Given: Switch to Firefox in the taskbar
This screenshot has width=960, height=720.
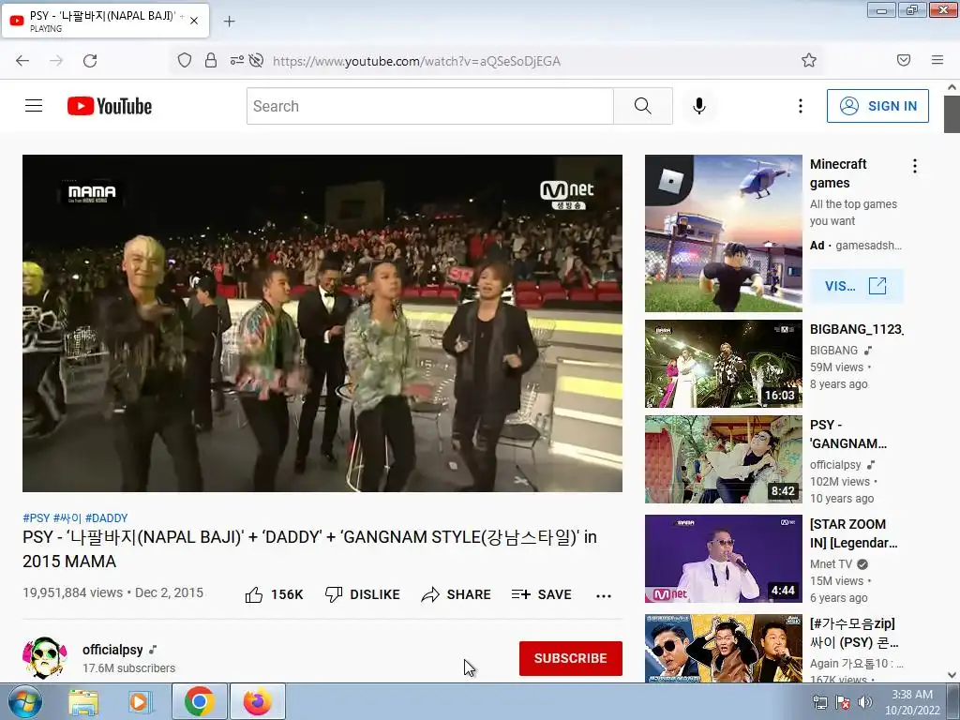Looking at the screenshot, I should [x=258, y=701].
